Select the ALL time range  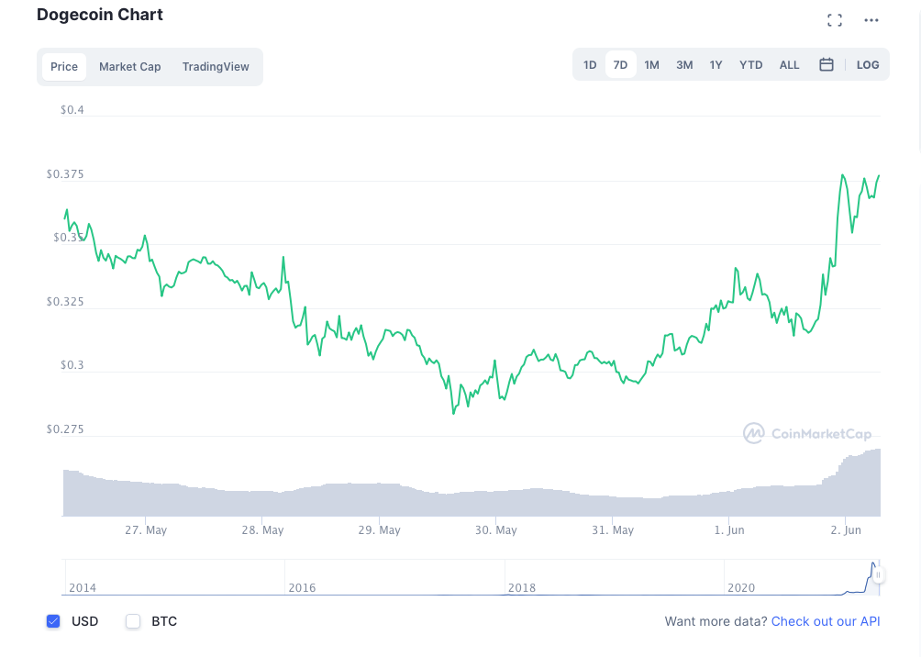789,65
